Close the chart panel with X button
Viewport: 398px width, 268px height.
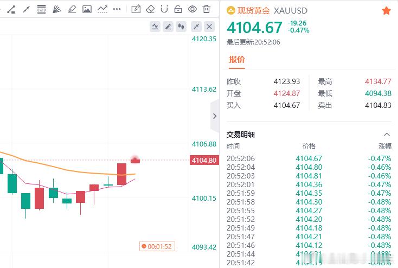point(209,27)
